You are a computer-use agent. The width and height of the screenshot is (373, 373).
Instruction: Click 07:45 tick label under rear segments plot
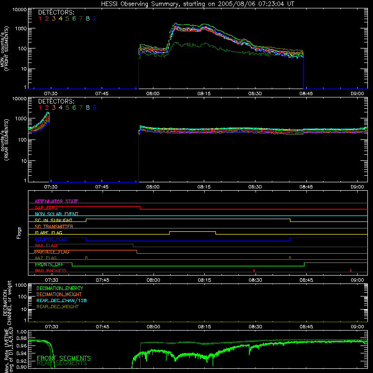102,187
